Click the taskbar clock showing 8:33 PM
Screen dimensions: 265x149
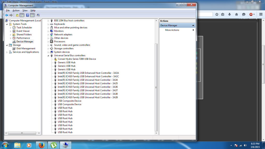pos(255,144)
